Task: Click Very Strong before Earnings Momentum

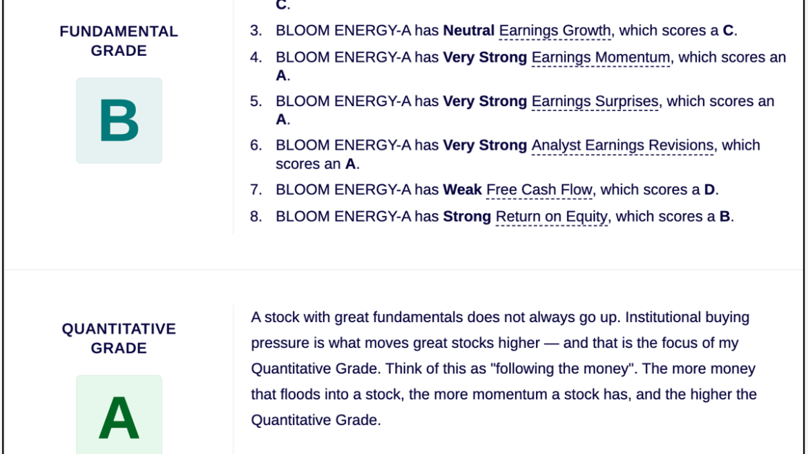Action: click(485, 58)
